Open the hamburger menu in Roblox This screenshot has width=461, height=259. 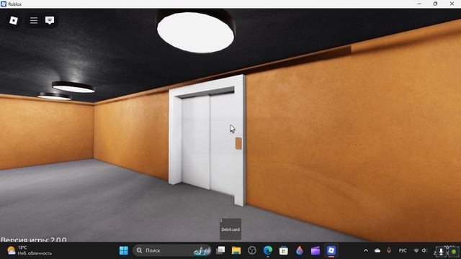34,20
